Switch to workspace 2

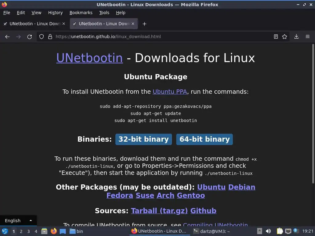pos(21,231)
